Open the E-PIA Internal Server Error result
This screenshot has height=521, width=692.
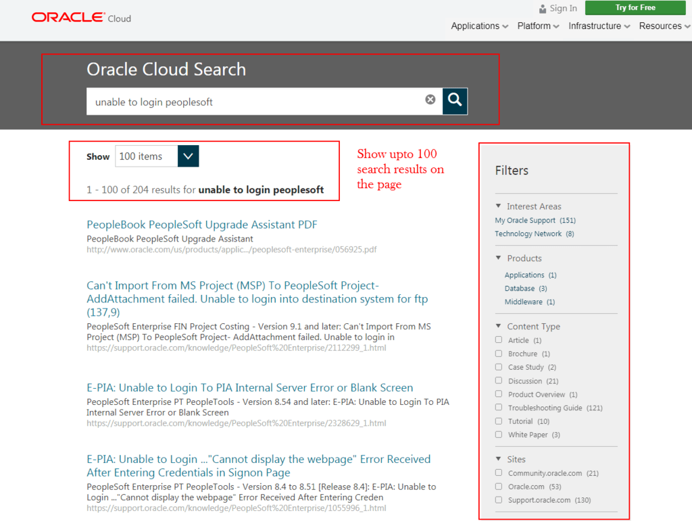pyautogui.click(x=249, y=387)
